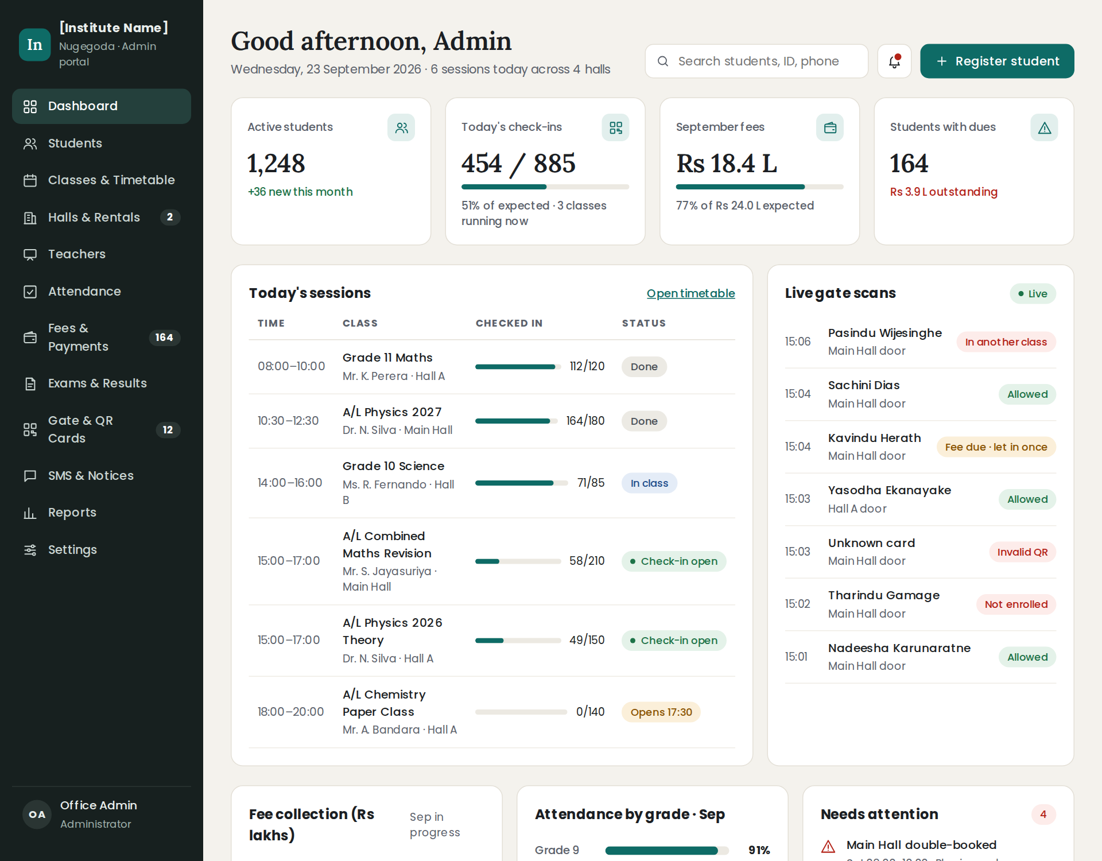This screenshot has height=861, width=1102.
Task: Open Reports section
Action: pos(102,513)
